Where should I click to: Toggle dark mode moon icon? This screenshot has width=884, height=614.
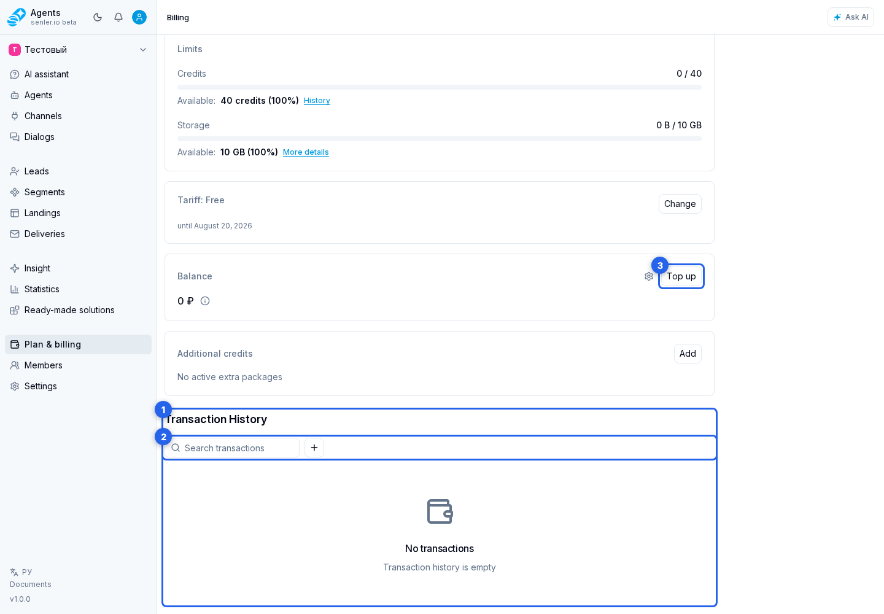(x=98, y=17)
